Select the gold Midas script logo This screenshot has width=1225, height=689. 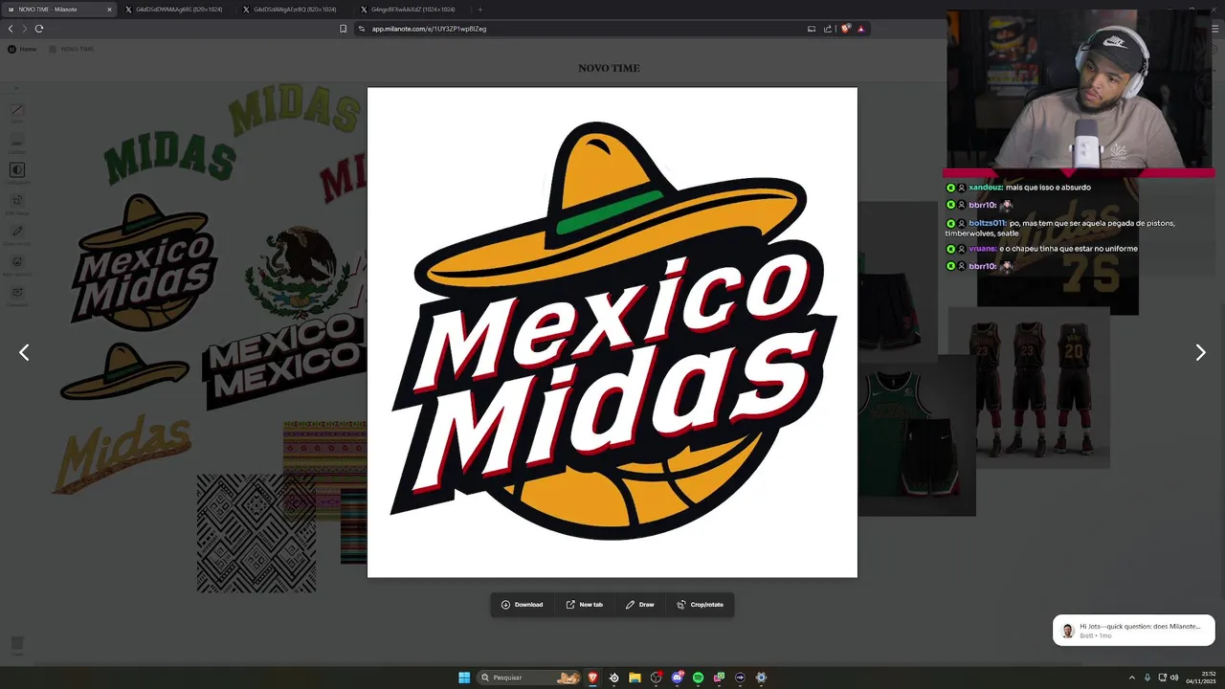(122, 454)
